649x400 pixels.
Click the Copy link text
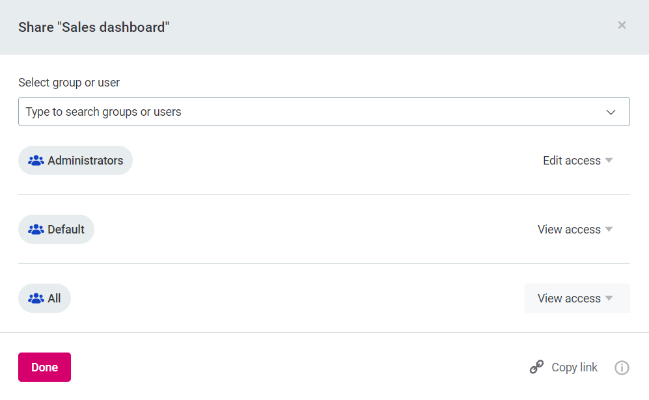point(573,367)
